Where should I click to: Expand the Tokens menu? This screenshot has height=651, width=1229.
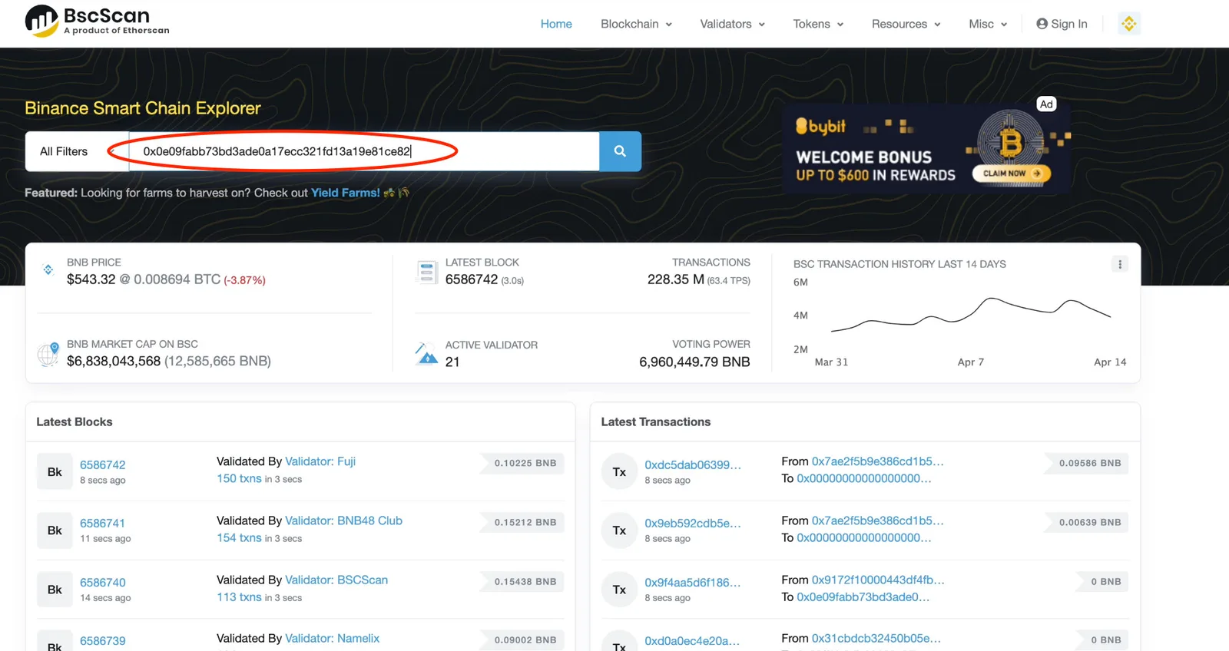click(818, 24)
